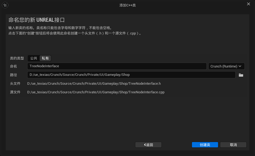Image resolution: width=255 pixels, height=156 pixels.
Task: Go back with the 返回 button
Action: (148, 145)
